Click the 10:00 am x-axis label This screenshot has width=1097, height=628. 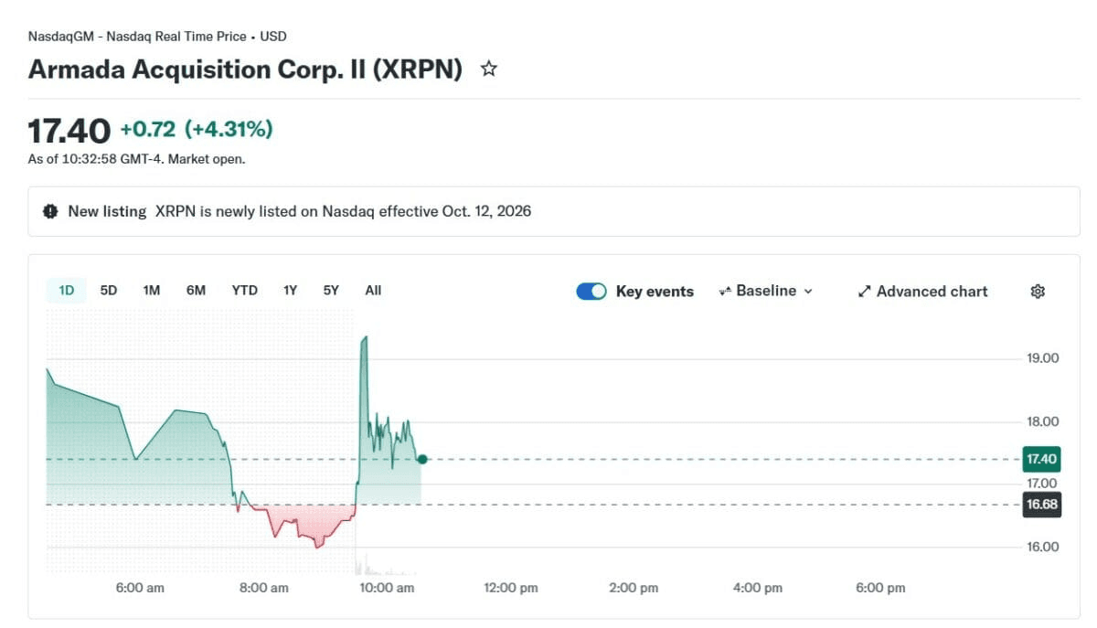pyautogui.click(x=388, y=588)
